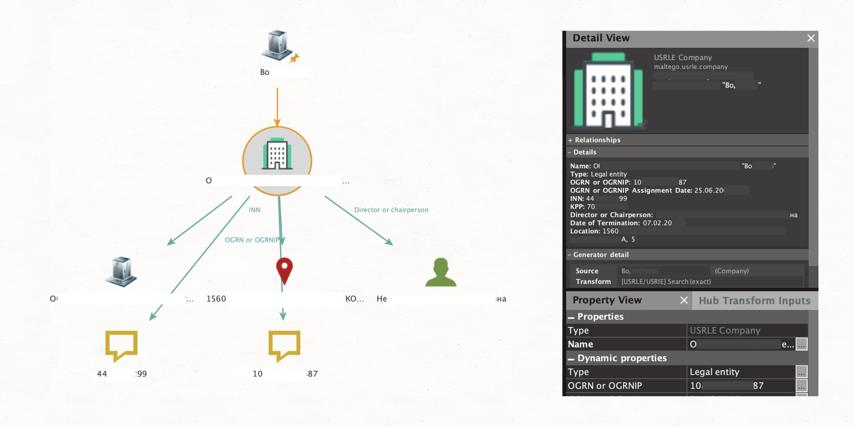This screenshot has height=427, width=854.
Task: Select the green person entity
Action: (x=441, y=272)
